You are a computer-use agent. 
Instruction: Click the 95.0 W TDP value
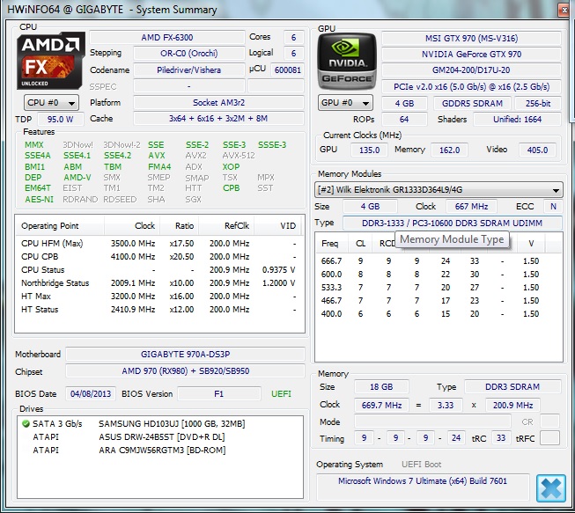tap(60, 119)
